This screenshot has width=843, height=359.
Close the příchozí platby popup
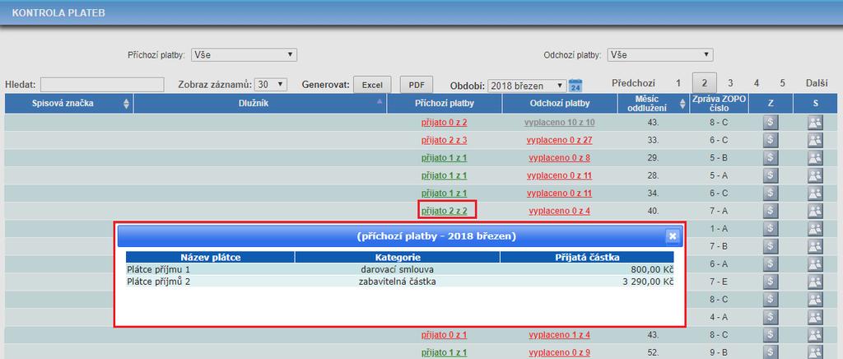coord(673,236)
